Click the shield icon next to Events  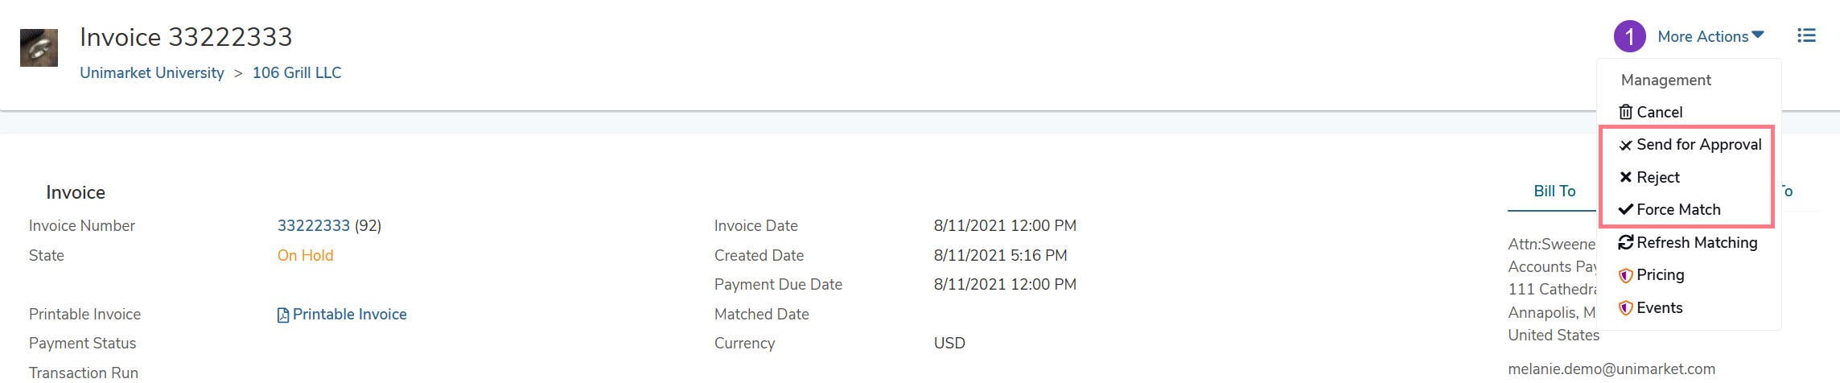(x=1626, y=308)
